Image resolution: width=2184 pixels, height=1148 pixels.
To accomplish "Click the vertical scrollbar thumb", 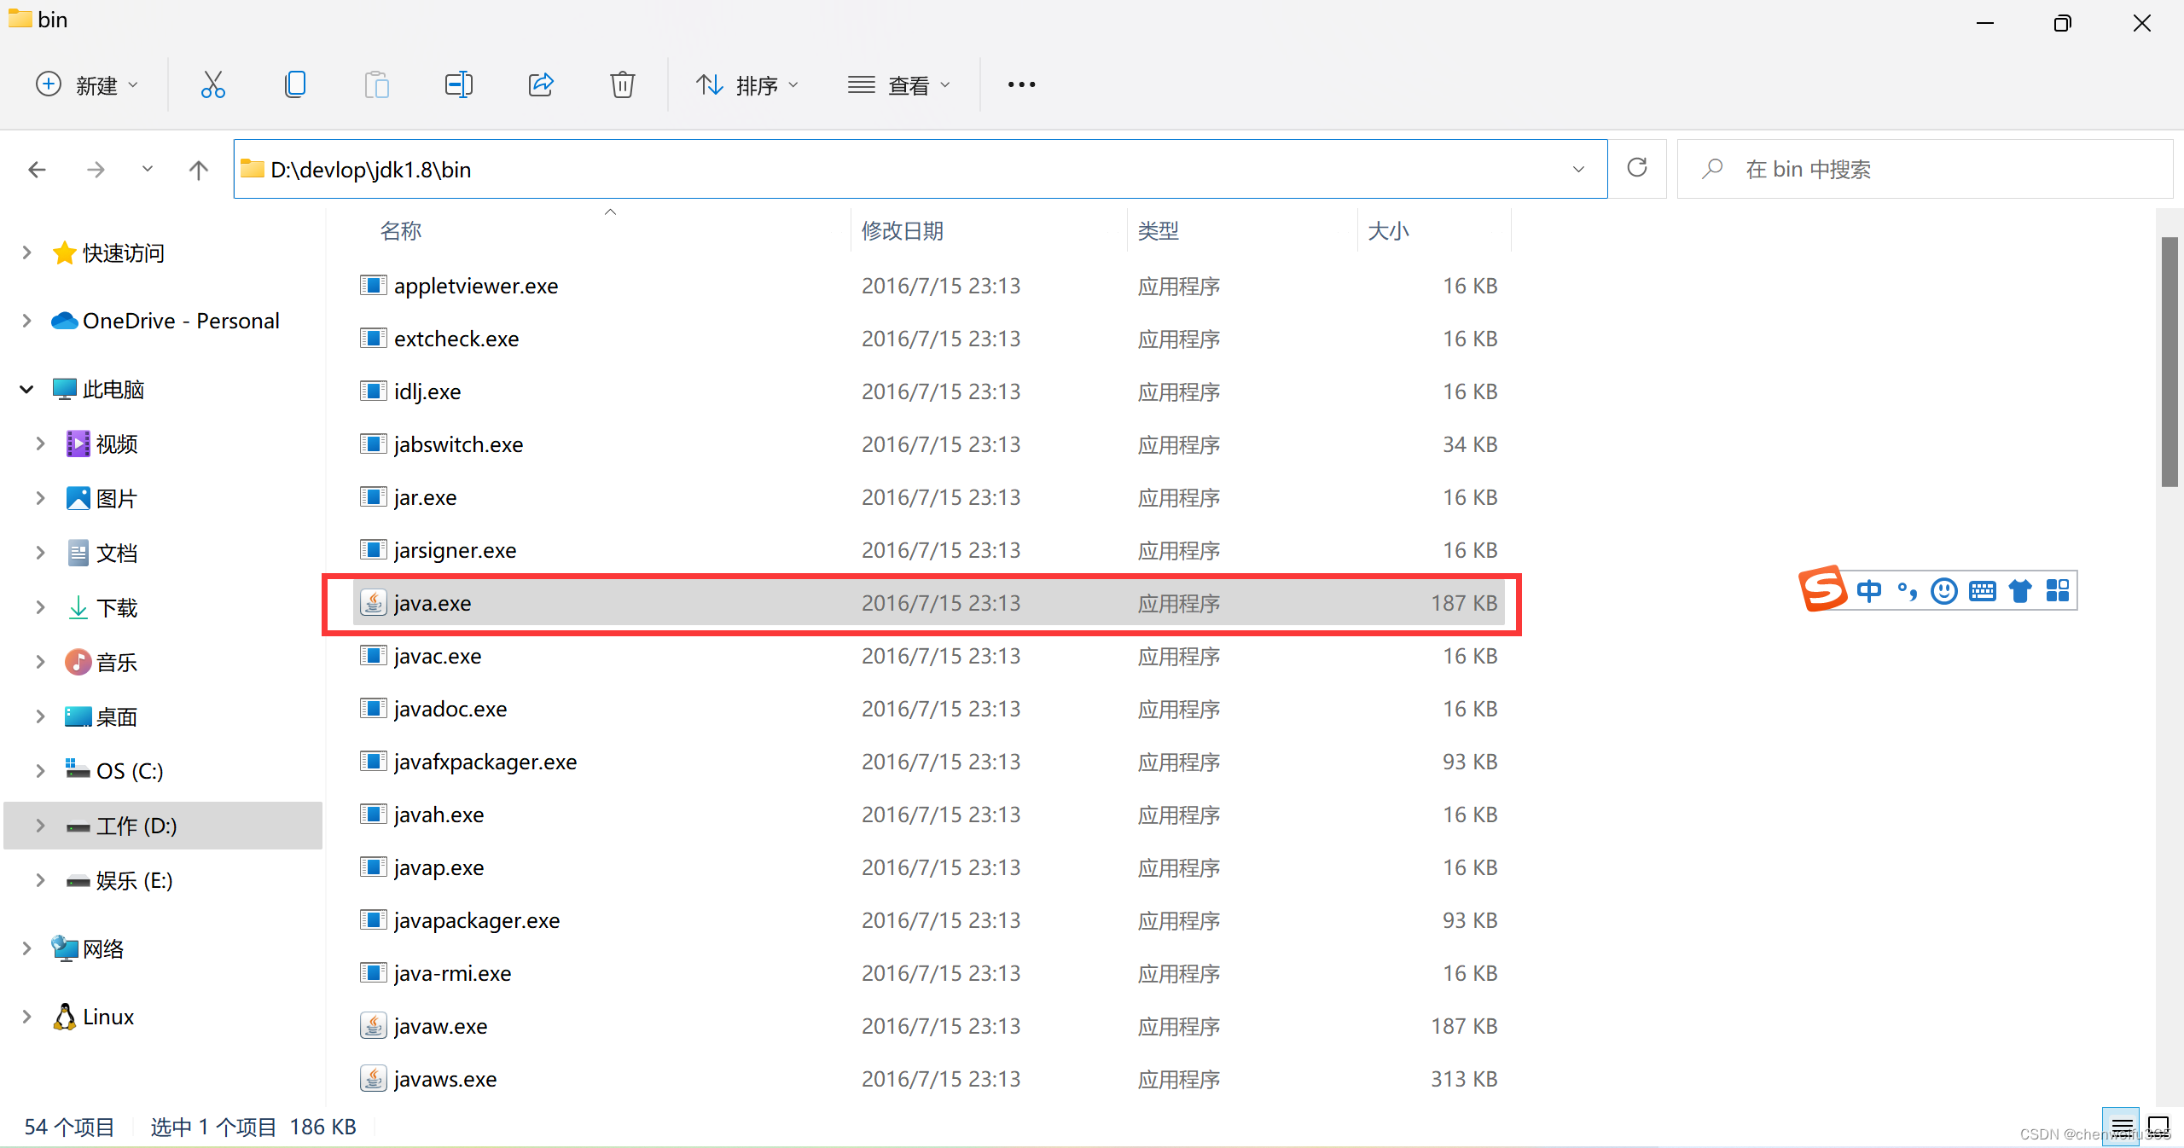I will 2169,362.
